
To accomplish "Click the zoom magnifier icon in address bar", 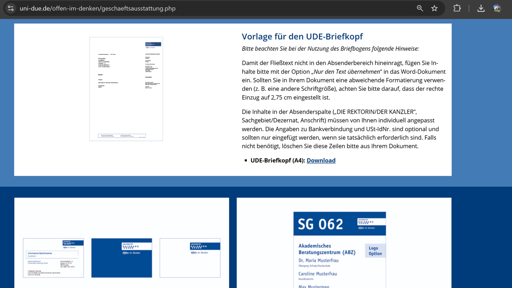I will pos(420,8).
